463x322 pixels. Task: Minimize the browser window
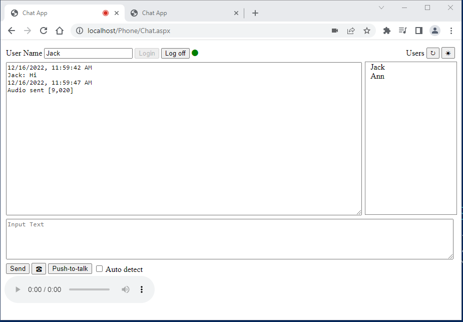[x=404, y=8]
